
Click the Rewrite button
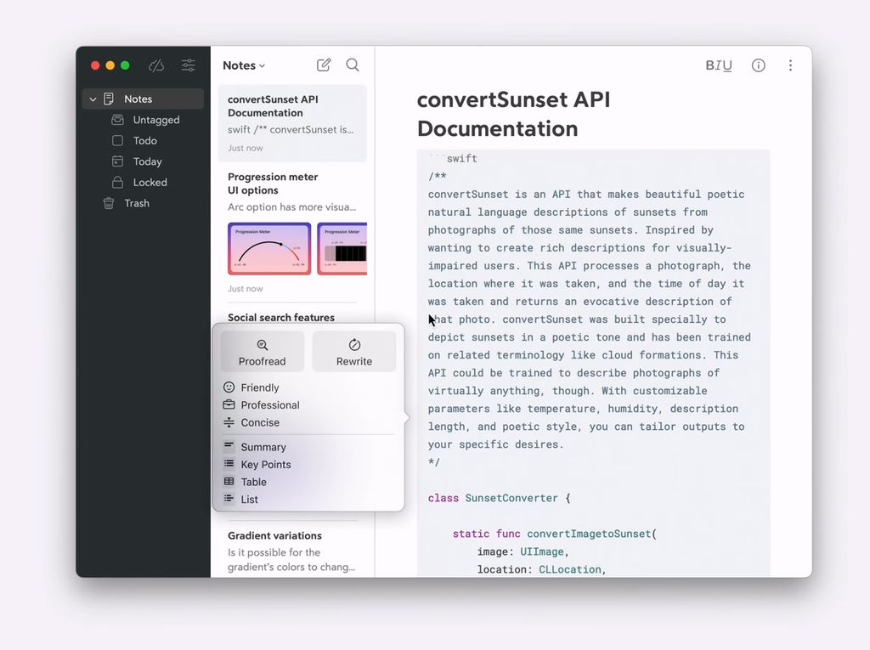point(354,352)
